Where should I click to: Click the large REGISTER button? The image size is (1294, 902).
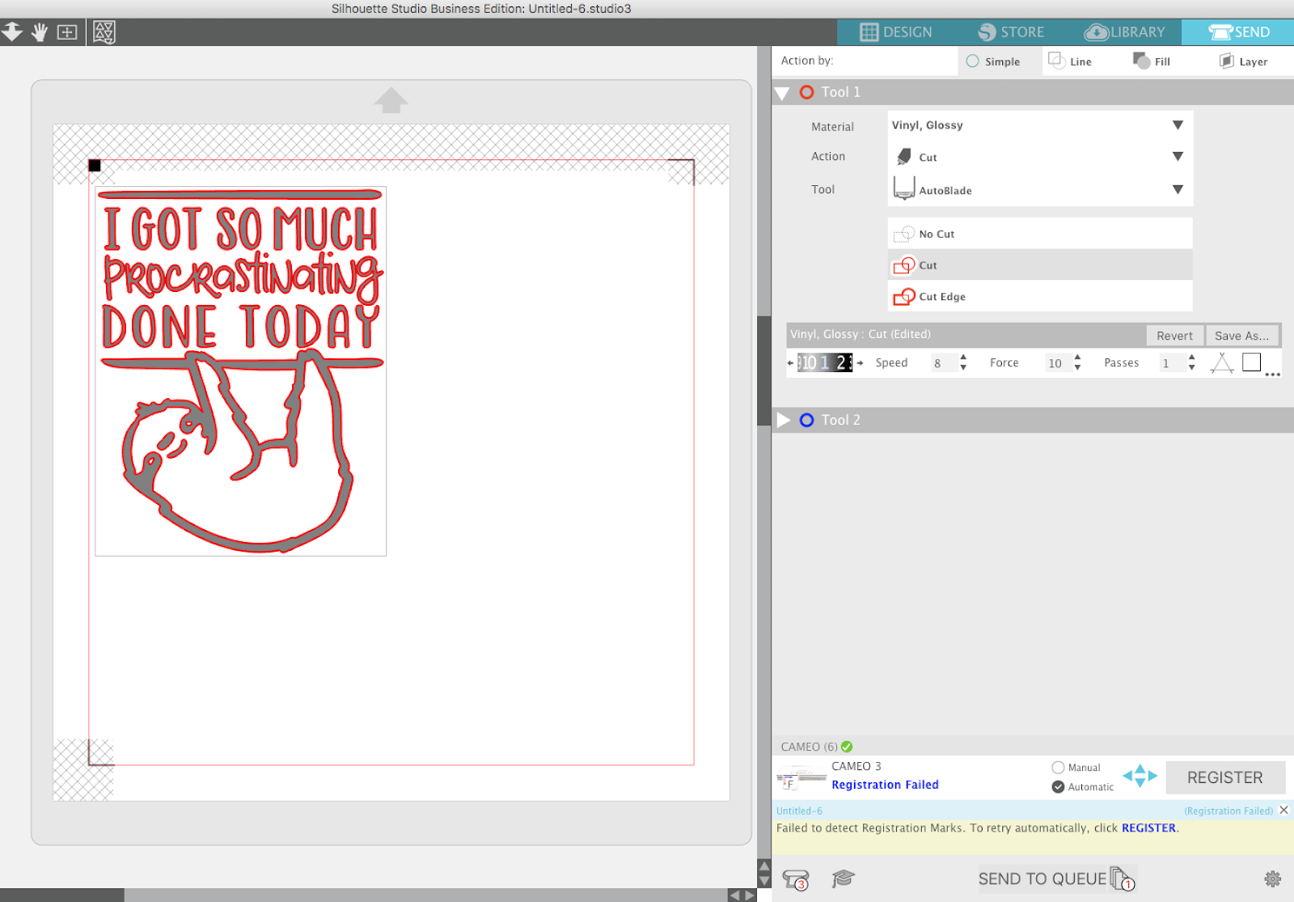click(1224, 777)
